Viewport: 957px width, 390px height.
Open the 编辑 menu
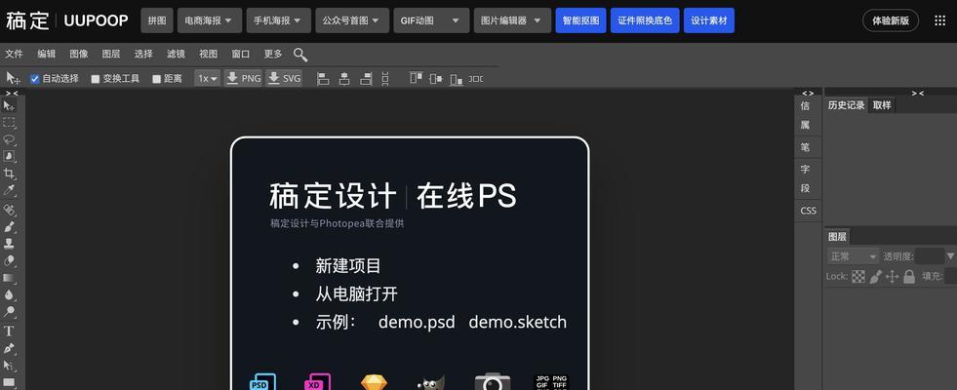47,54
